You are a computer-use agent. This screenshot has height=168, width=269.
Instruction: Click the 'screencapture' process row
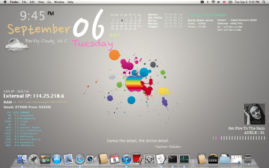coord(21,134)
